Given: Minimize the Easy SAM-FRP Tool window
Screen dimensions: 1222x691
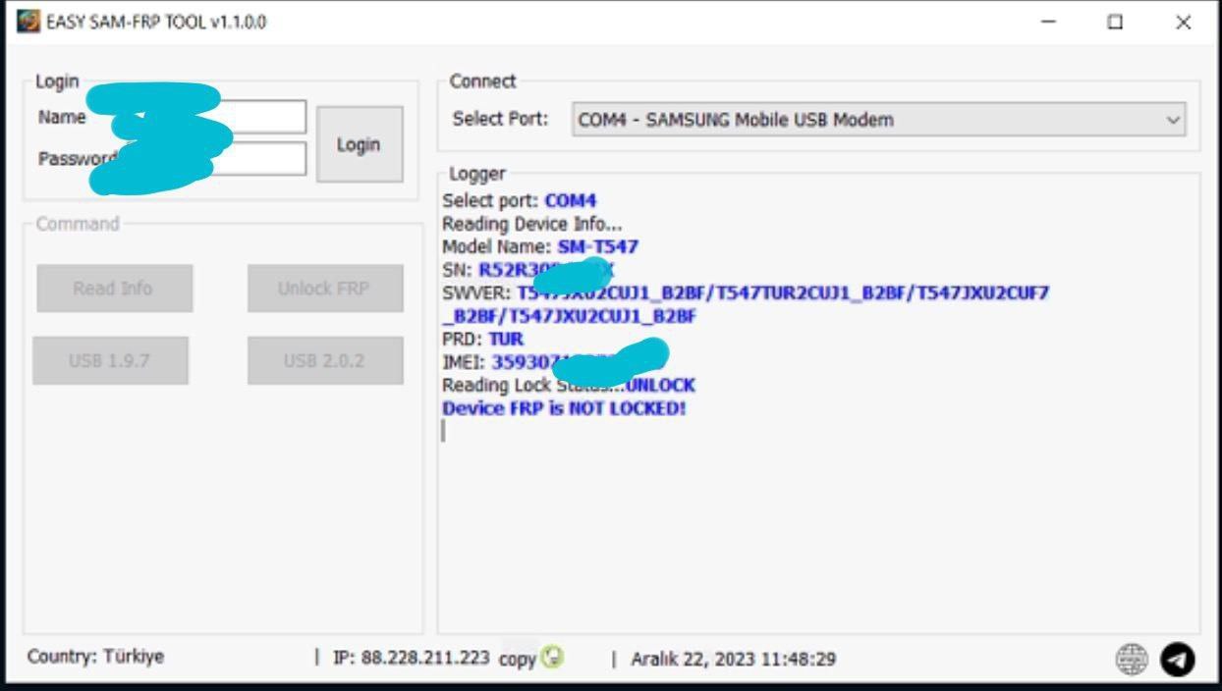Looking at the screenshot, I should pyautogui.click(x=1048, y=22).
